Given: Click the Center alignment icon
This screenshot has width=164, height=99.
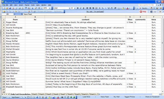Looking at the screenshot, I should point(90,8).
